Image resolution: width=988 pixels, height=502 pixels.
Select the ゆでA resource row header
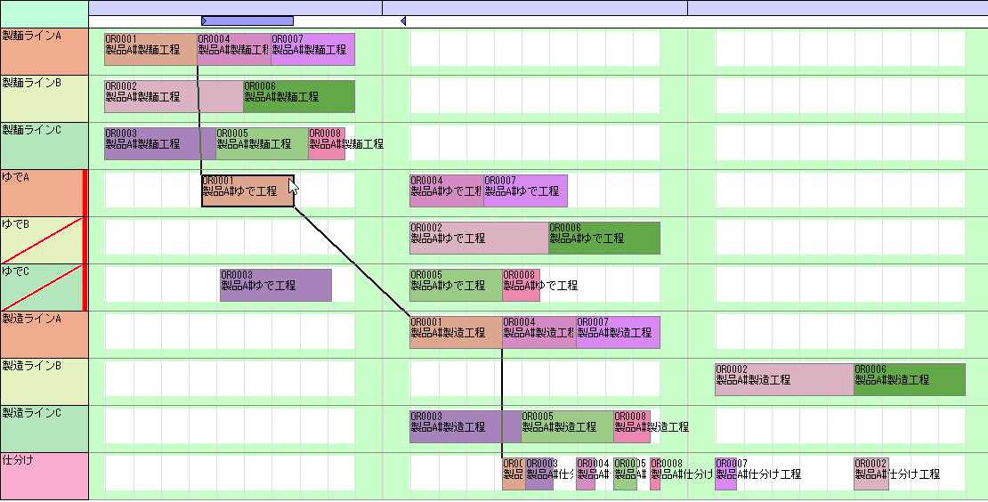coord(42,192)
